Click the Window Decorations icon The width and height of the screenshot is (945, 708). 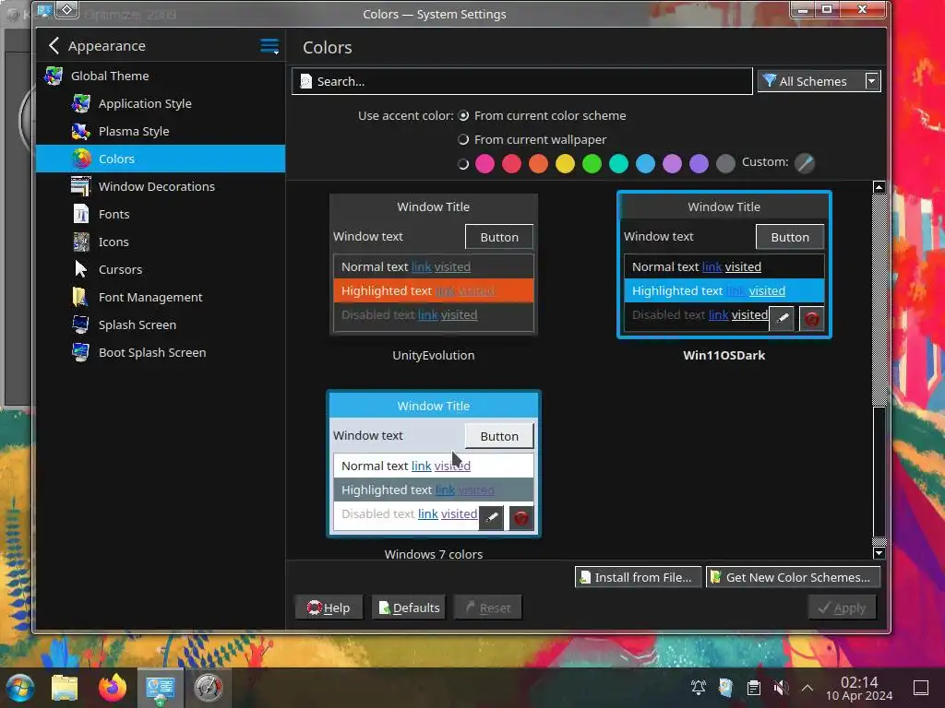click(x=81, y=186)
